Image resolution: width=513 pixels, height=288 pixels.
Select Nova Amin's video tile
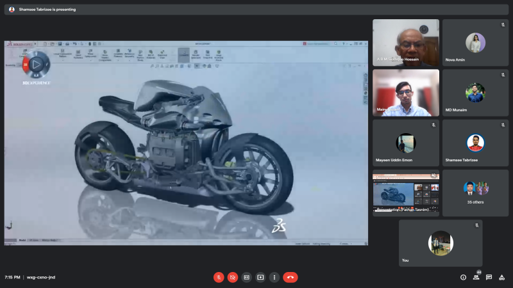tap(475, 43)
